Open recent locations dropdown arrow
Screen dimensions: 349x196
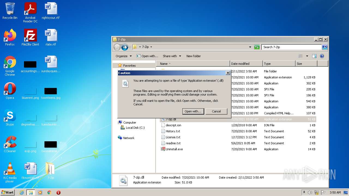point(130,47)
